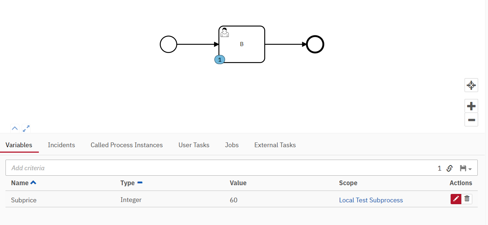Select the External Tasks tab
The height and width of the screenshot is (225, 488).
(x=275, y=145)
